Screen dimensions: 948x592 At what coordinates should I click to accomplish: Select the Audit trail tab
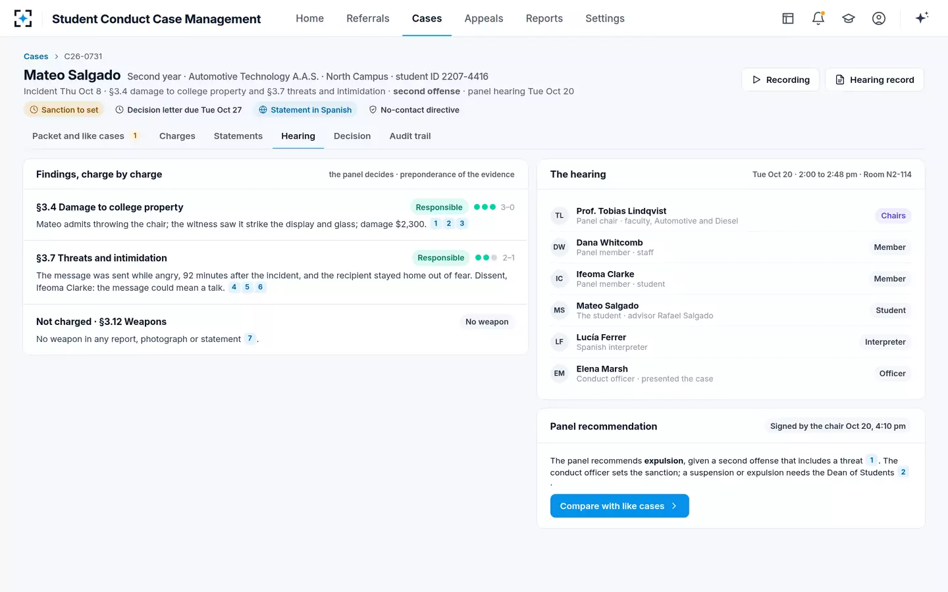[x=410, y=136]
